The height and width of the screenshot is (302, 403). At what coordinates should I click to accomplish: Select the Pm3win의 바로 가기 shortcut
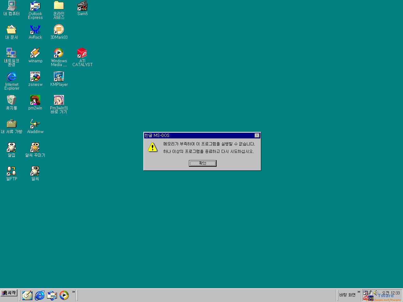click(59, 104)
